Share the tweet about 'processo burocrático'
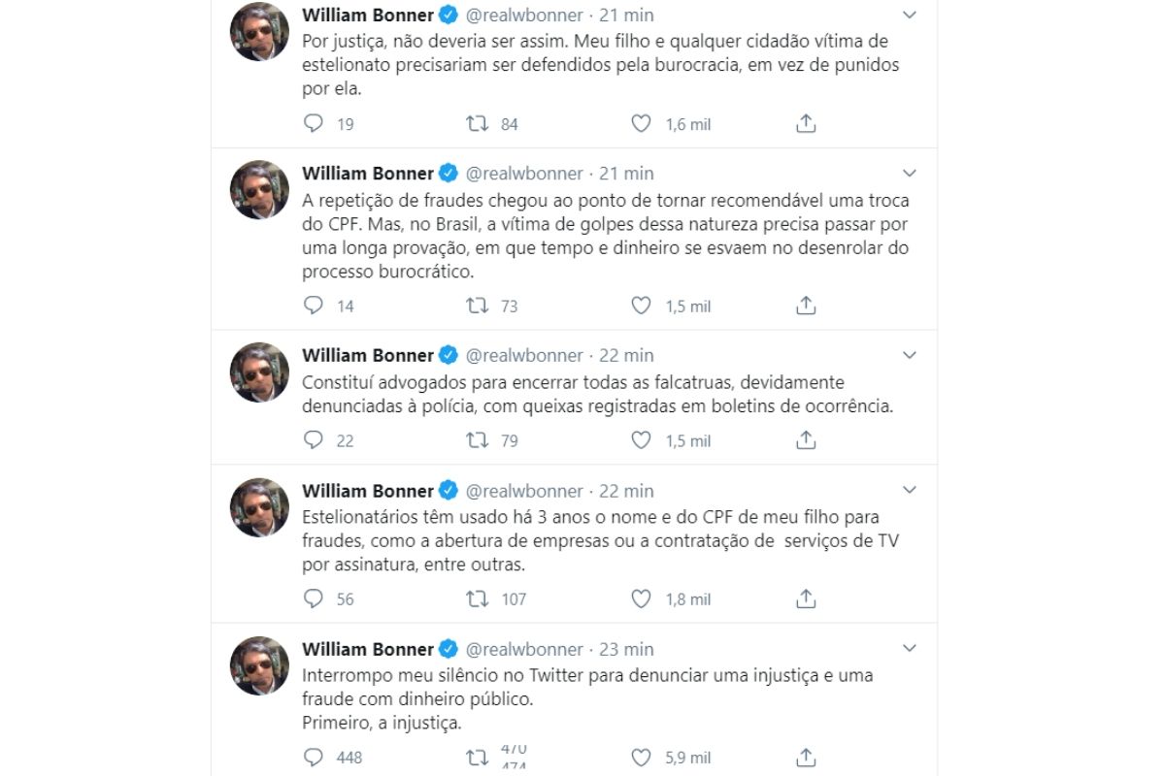The width and height of the screenshot is (1165, 776). (805, 306)
